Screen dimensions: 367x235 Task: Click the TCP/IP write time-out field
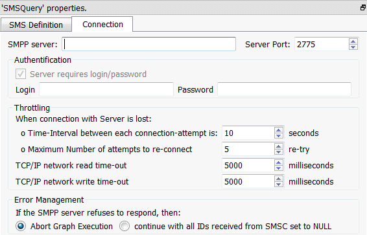[248, 181]
